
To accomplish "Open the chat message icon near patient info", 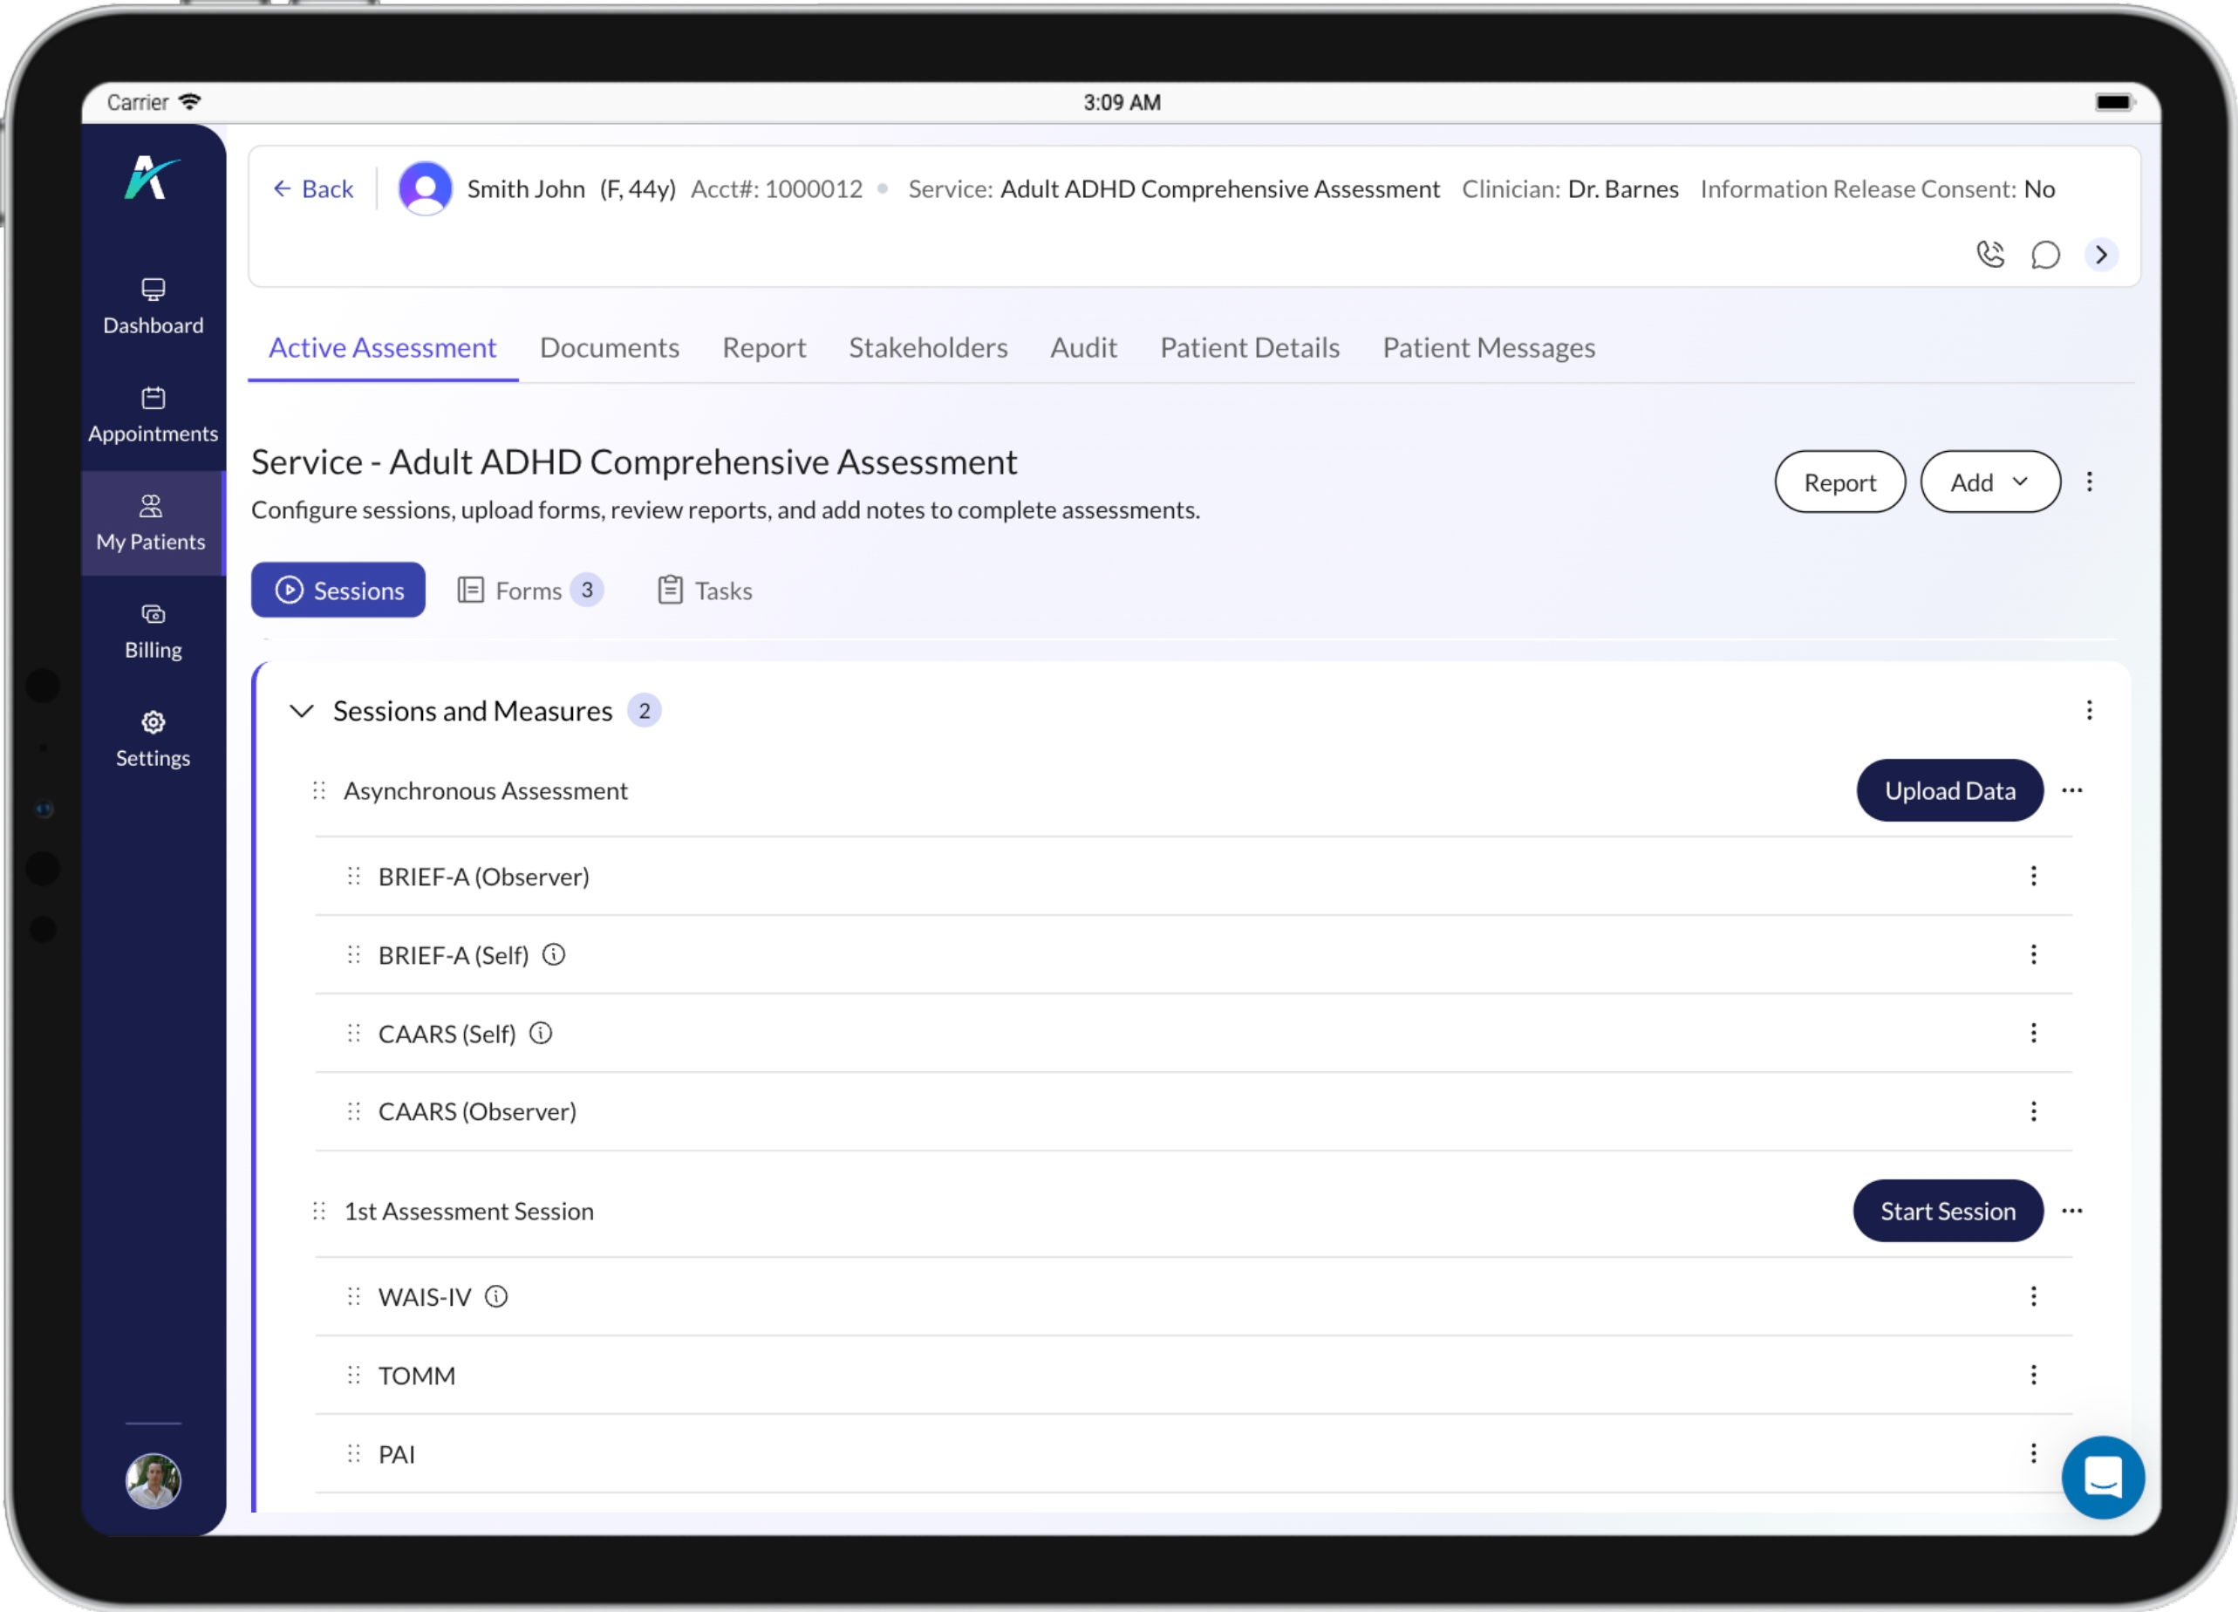I will tap(2045, 255).
